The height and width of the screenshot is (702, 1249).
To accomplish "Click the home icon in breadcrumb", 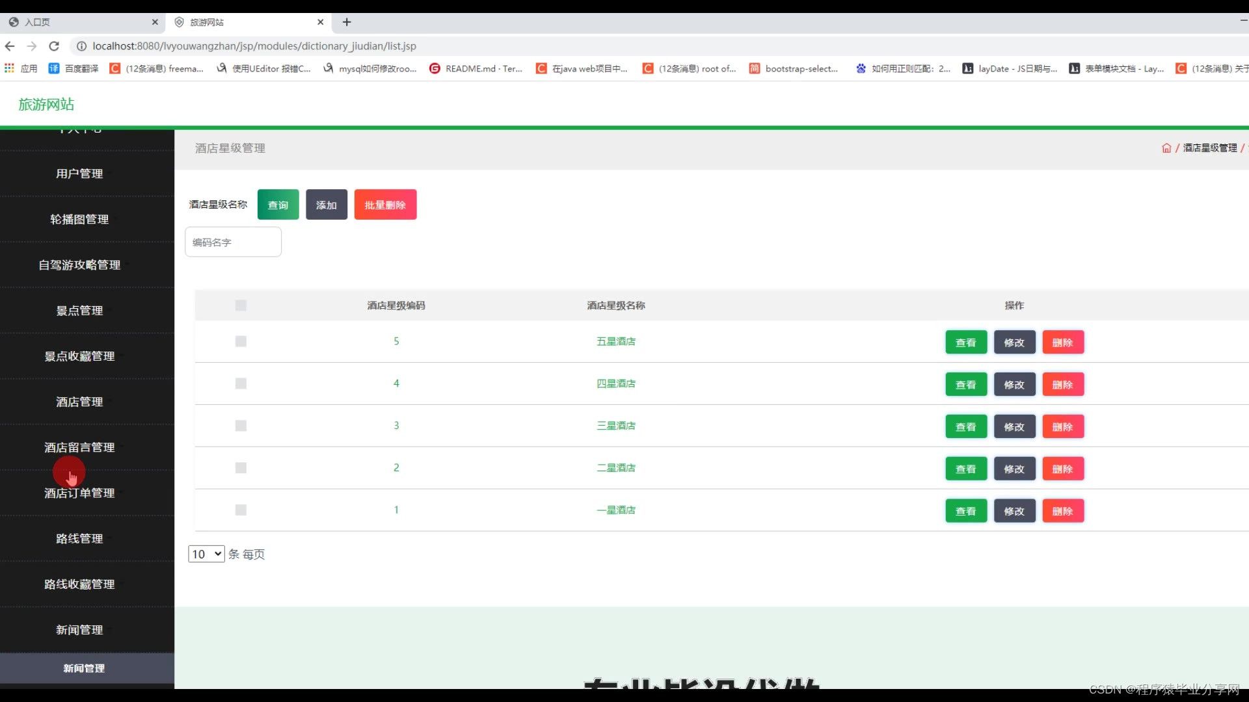I will (1166, 148).
